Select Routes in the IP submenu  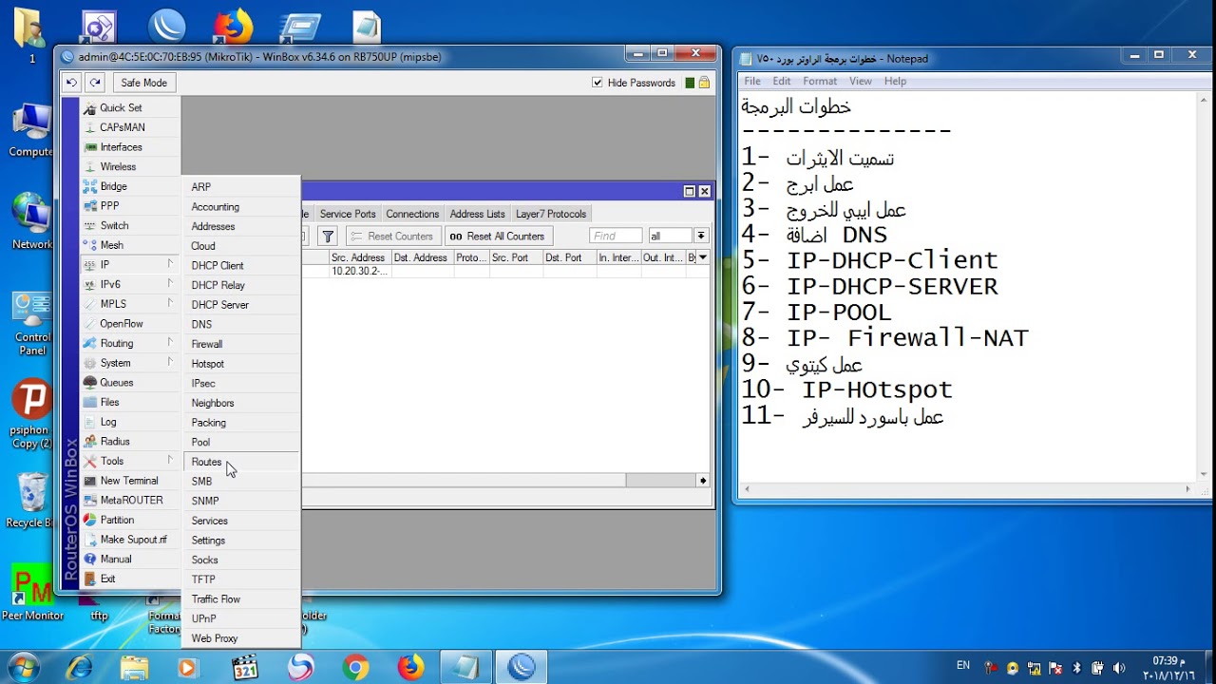point(241,462)
